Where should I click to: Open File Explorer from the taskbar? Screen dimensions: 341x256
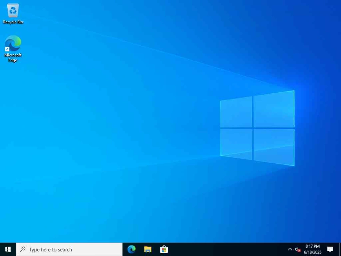pyautogui.click(x=148, y=249)
